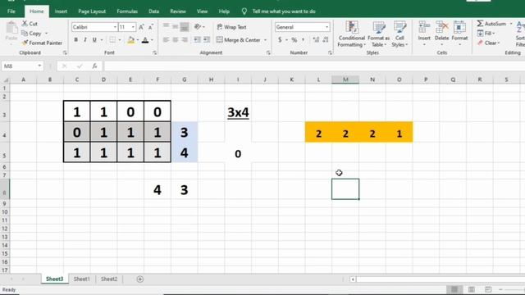Apply the red font color A

(x=145, y=40)
